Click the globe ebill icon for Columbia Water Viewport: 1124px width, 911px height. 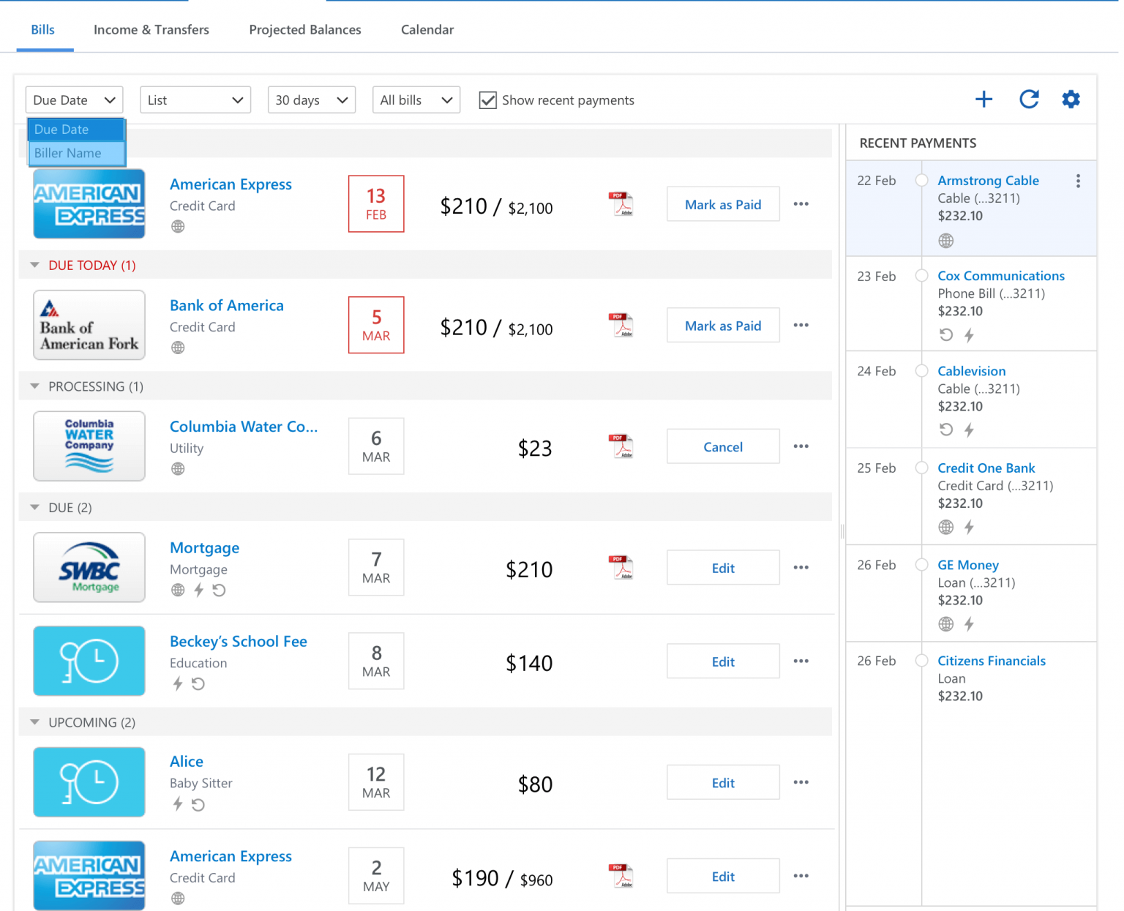point(177,468)
